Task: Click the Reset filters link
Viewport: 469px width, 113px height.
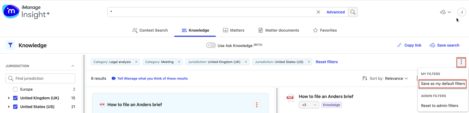Action: pyautogui.click(x=327, y=62)
